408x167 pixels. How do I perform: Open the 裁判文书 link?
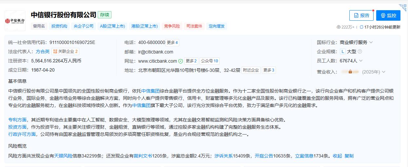[x=143, y=156]
